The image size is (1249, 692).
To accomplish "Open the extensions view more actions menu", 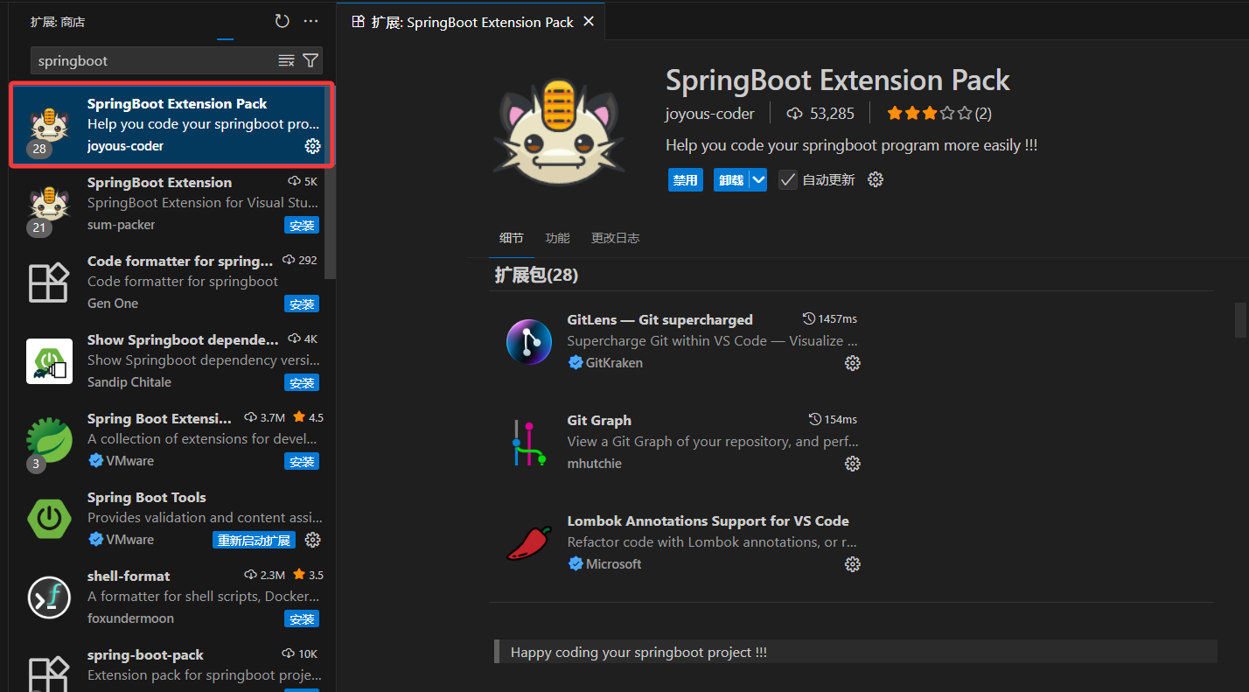I will pyautogui.click(x=311, y=21).
